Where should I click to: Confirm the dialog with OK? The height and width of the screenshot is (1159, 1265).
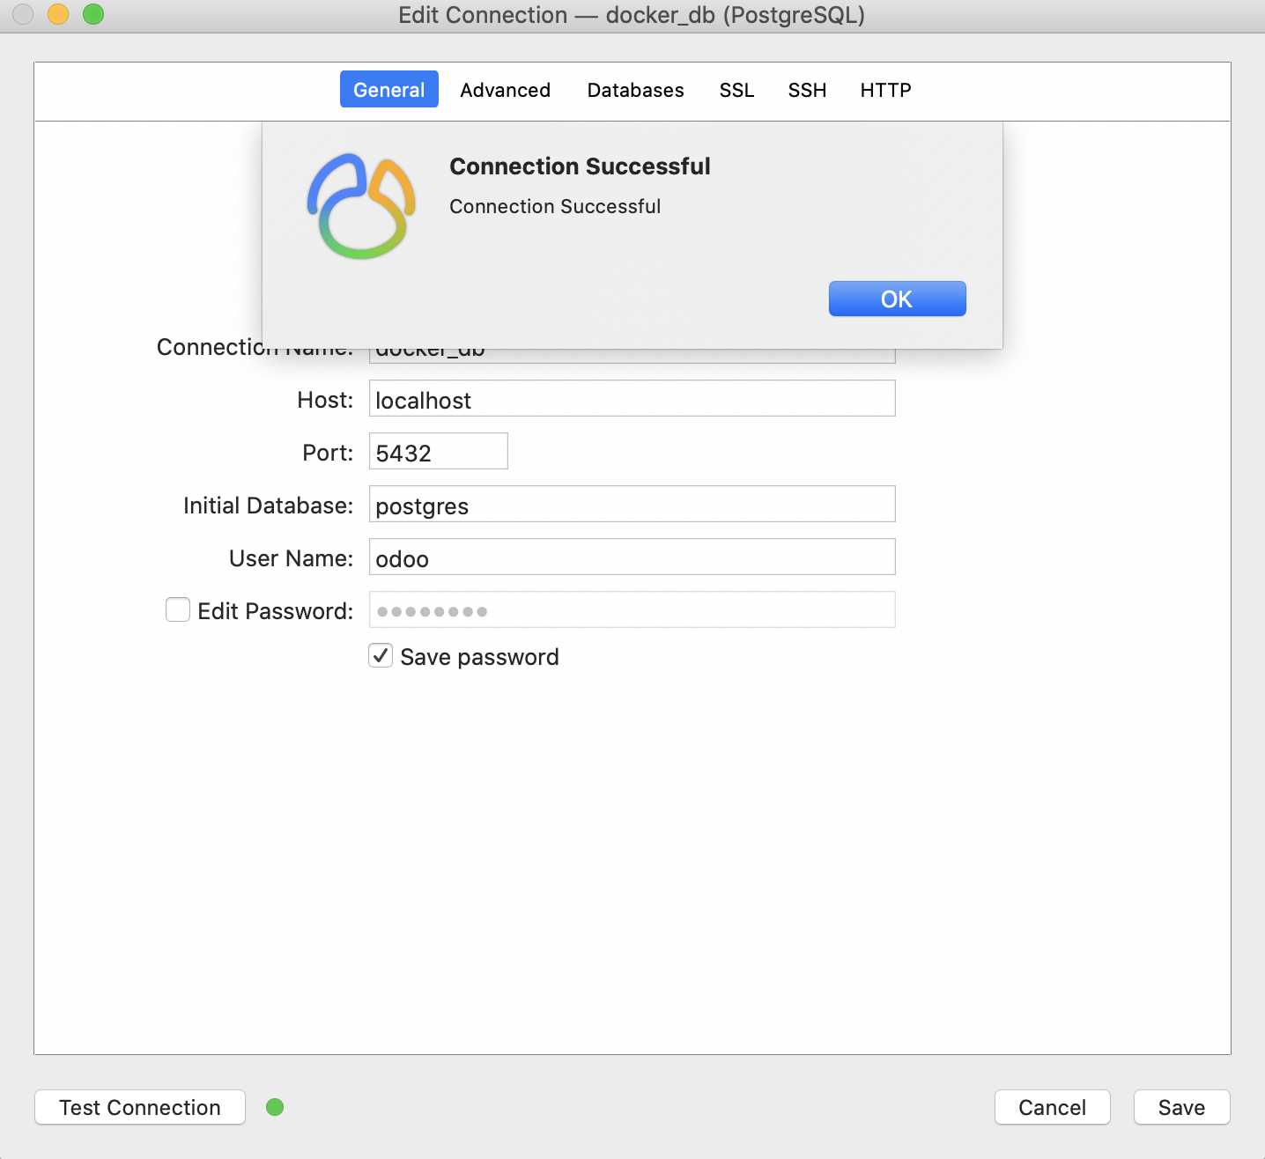(x=897, y=299)
